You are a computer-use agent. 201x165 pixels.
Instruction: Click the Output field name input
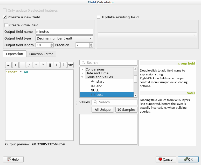(64, 32)
